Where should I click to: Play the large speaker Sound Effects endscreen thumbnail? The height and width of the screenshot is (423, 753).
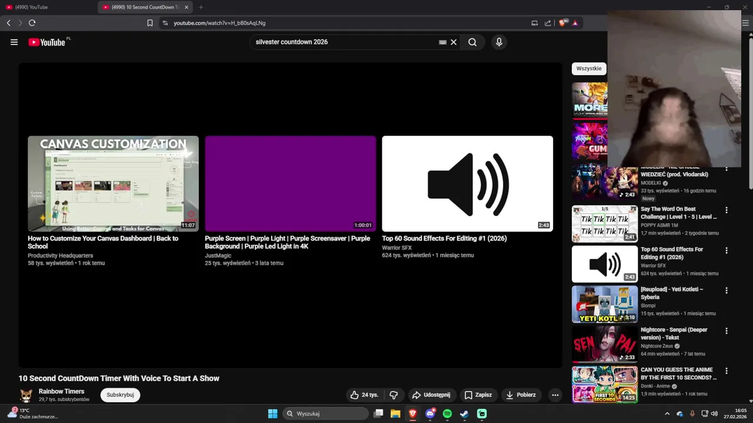point(467,184)
